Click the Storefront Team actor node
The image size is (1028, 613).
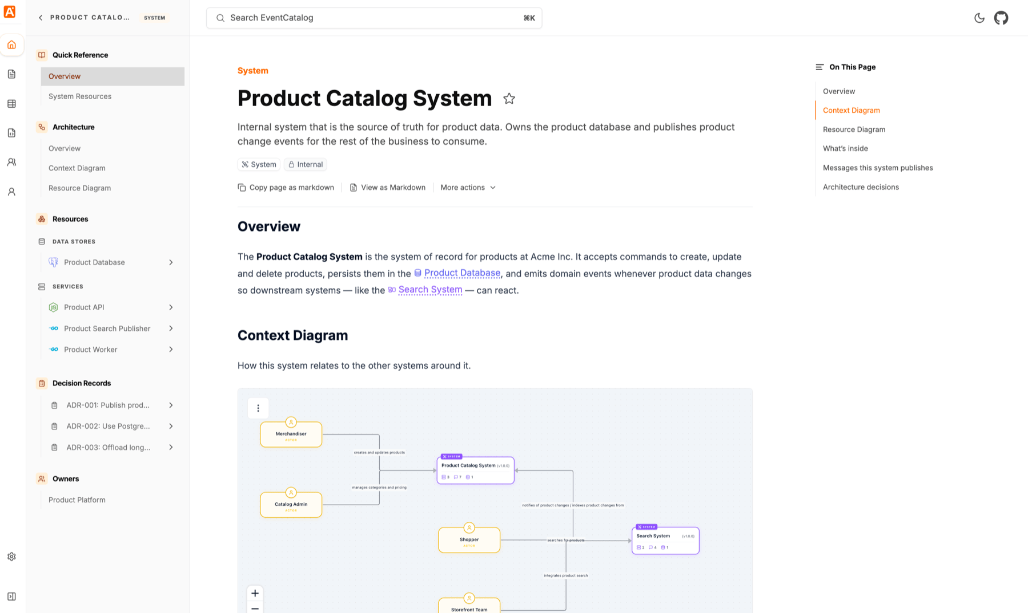(469, 606)
